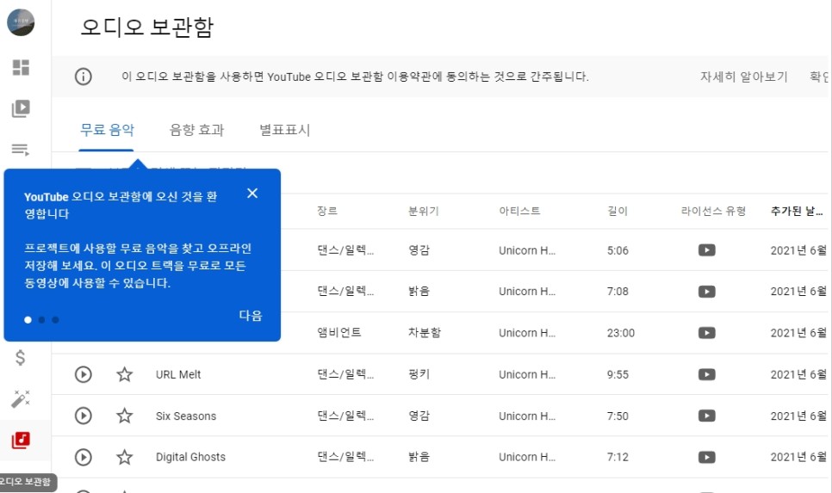Open the channel profile avatar

(21, 22)
